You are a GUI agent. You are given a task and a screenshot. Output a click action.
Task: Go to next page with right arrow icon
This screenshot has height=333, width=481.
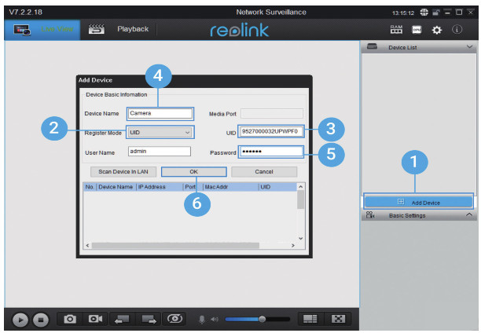[149, 319]
